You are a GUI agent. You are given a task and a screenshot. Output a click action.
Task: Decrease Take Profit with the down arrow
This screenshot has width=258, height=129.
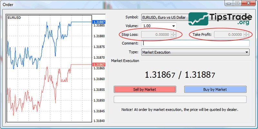coord(246,36)
